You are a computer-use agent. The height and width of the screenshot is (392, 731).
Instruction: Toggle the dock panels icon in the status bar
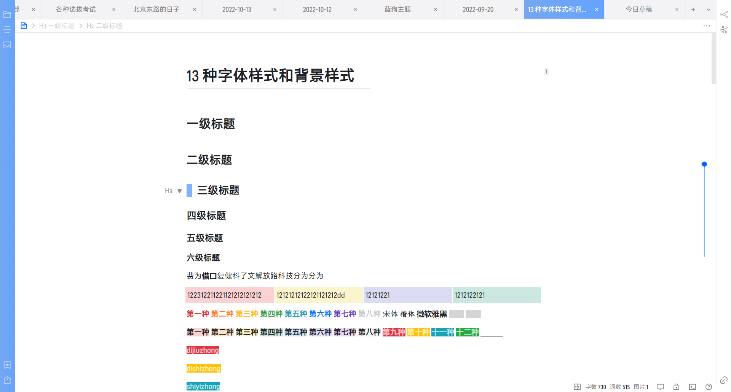[x=577, y=387]
